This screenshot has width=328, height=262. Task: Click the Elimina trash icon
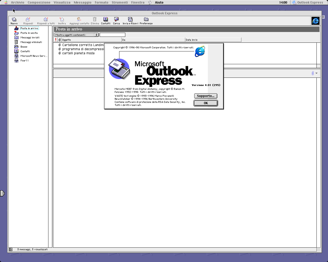pyautogui.click(x=95, y=21)
